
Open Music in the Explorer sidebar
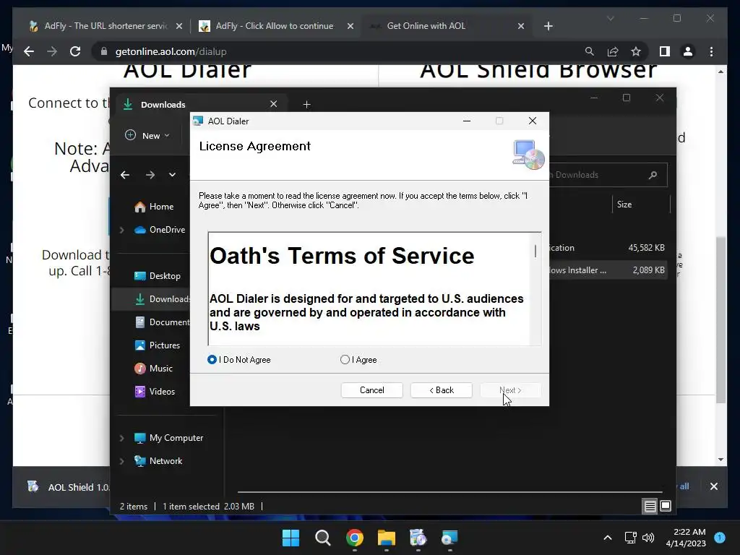[153, 369]
